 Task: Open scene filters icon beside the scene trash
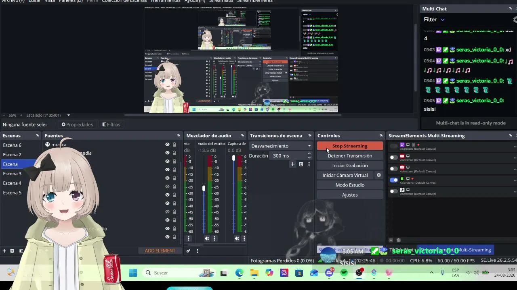click(21, 251)
